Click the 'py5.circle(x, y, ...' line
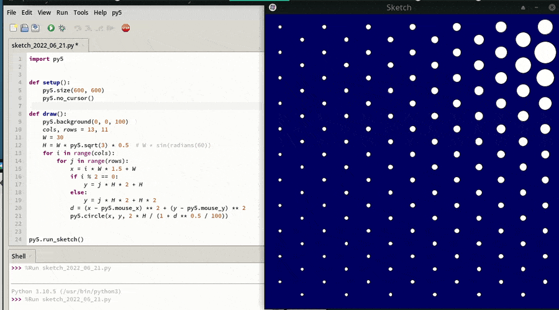 tap(149, 216)
